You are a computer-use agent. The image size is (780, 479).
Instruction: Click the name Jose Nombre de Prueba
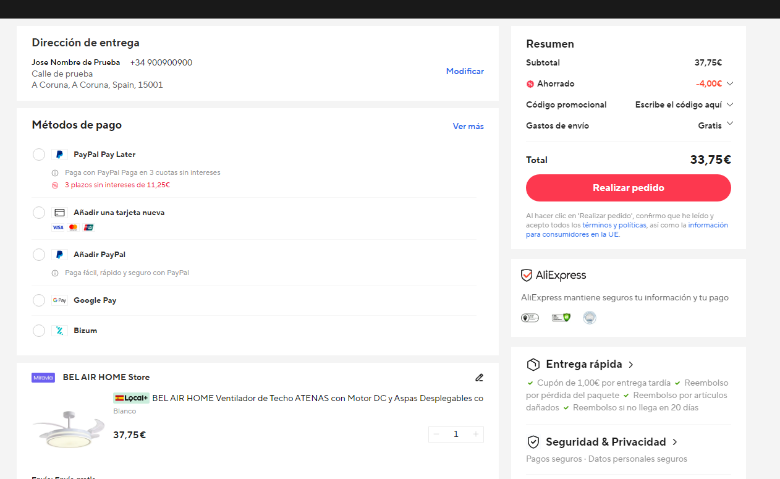coord(76,62)
